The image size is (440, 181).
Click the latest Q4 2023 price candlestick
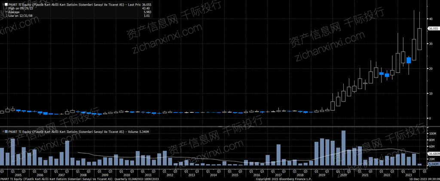click(x=419, y=39)
